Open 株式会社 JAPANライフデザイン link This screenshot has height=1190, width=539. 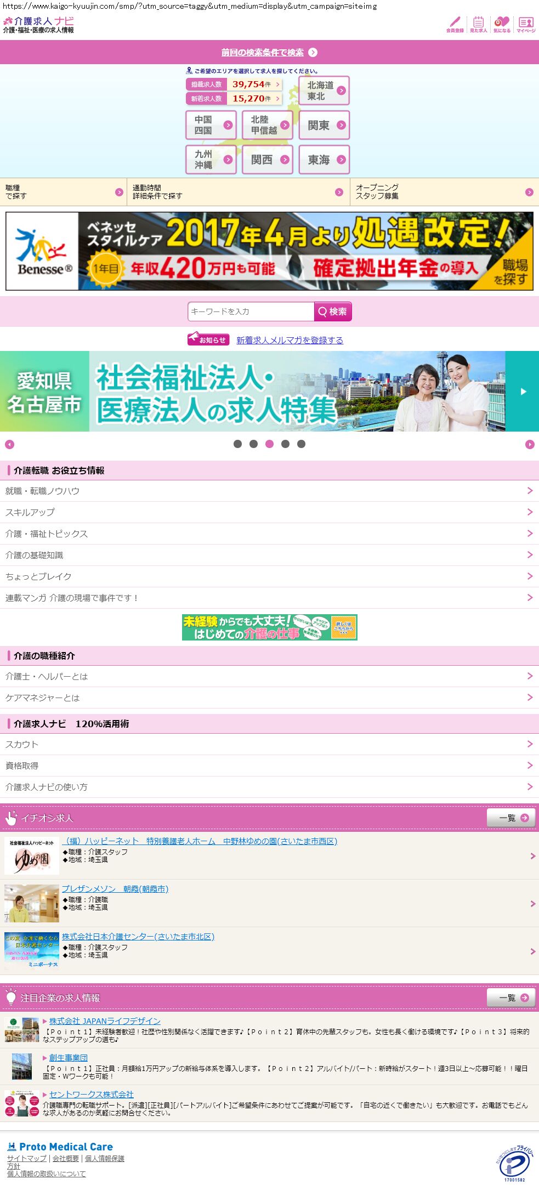[x=105, y=1021]
